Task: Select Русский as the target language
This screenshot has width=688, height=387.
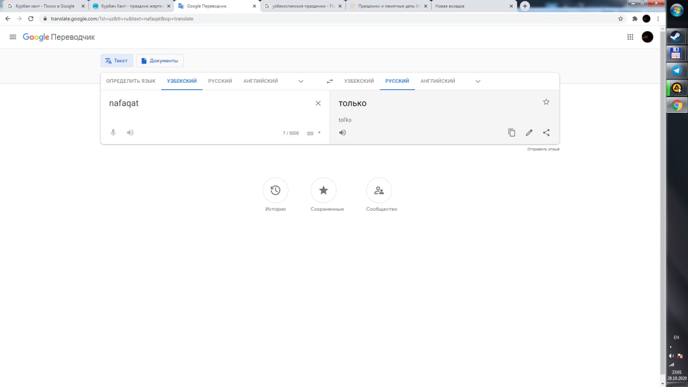Action: coord(397,81)
